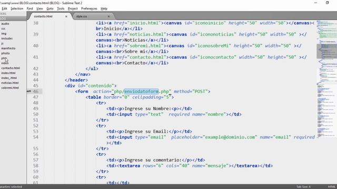Open index_.html from the sidebar
This screenshot has width=337, height=189.
9,78
